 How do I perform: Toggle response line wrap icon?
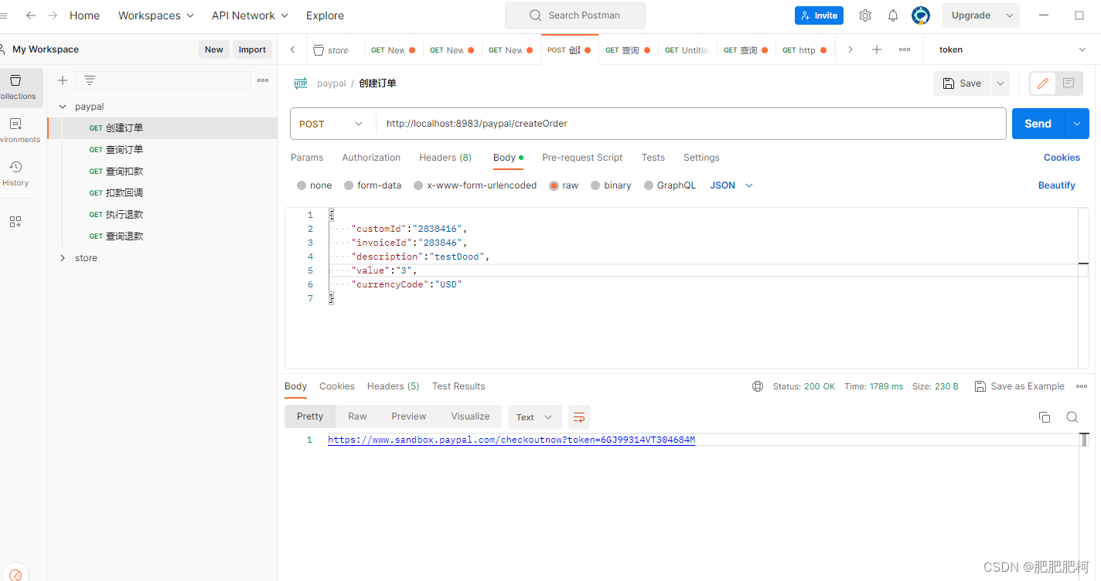point(579,417)
